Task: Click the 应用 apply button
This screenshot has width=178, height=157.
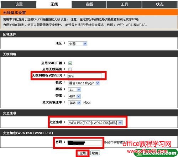Action: point(83,153)
